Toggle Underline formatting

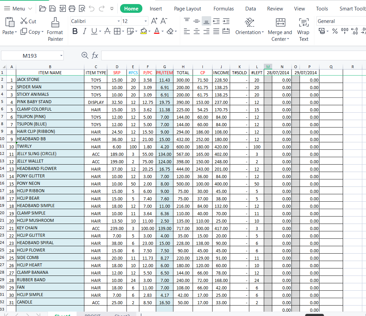point(94,31)
